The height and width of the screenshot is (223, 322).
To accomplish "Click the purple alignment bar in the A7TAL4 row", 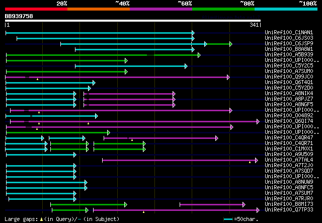I will click(x=180, y=161).
